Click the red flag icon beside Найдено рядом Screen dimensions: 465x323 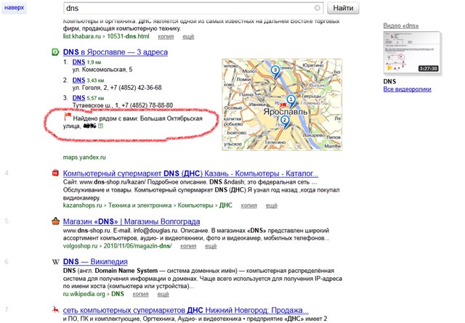pos(68,116)
